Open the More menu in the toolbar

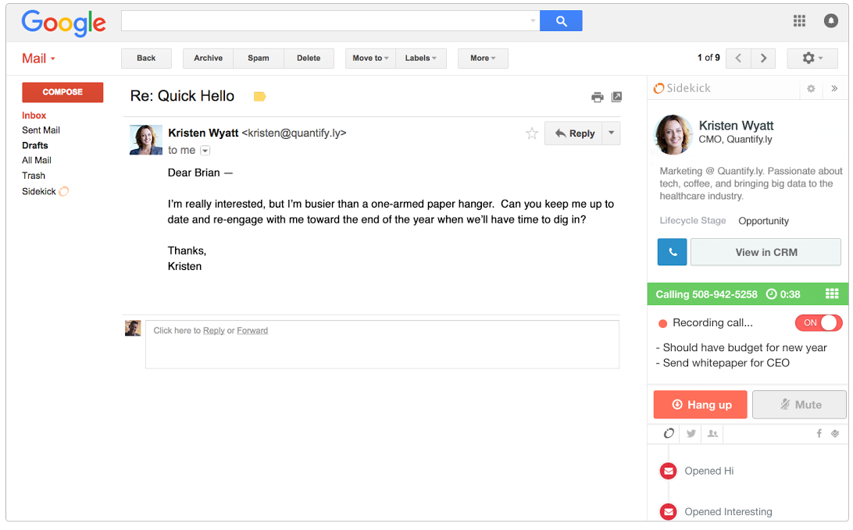point(483,58)
